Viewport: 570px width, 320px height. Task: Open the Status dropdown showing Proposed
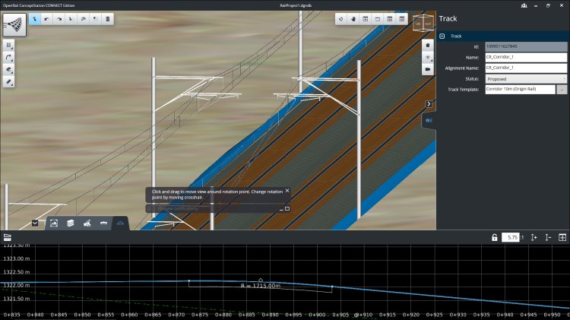tap(526, 78)
